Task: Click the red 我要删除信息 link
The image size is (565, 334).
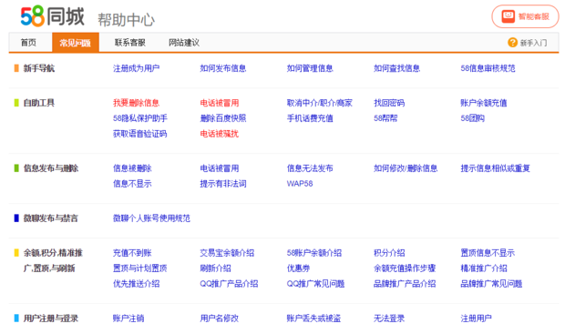Action: [136, 103]
